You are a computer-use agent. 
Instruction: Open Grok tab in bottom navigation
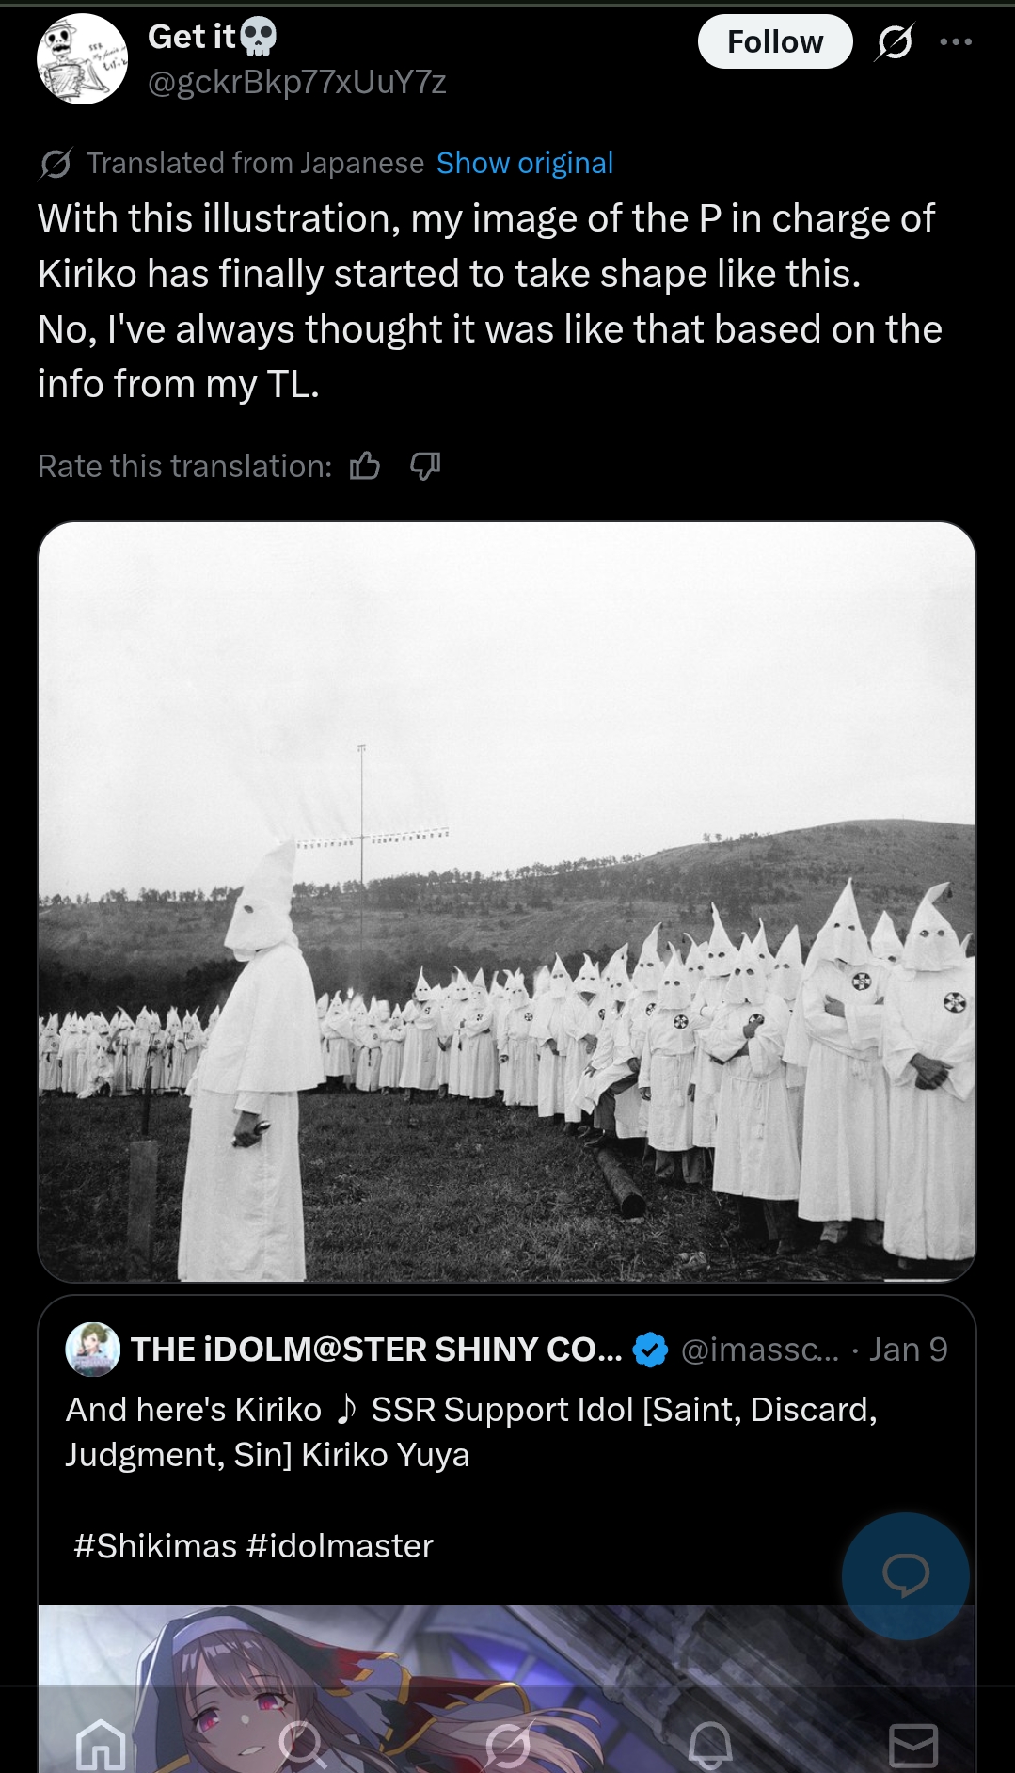click(508, 1745)
